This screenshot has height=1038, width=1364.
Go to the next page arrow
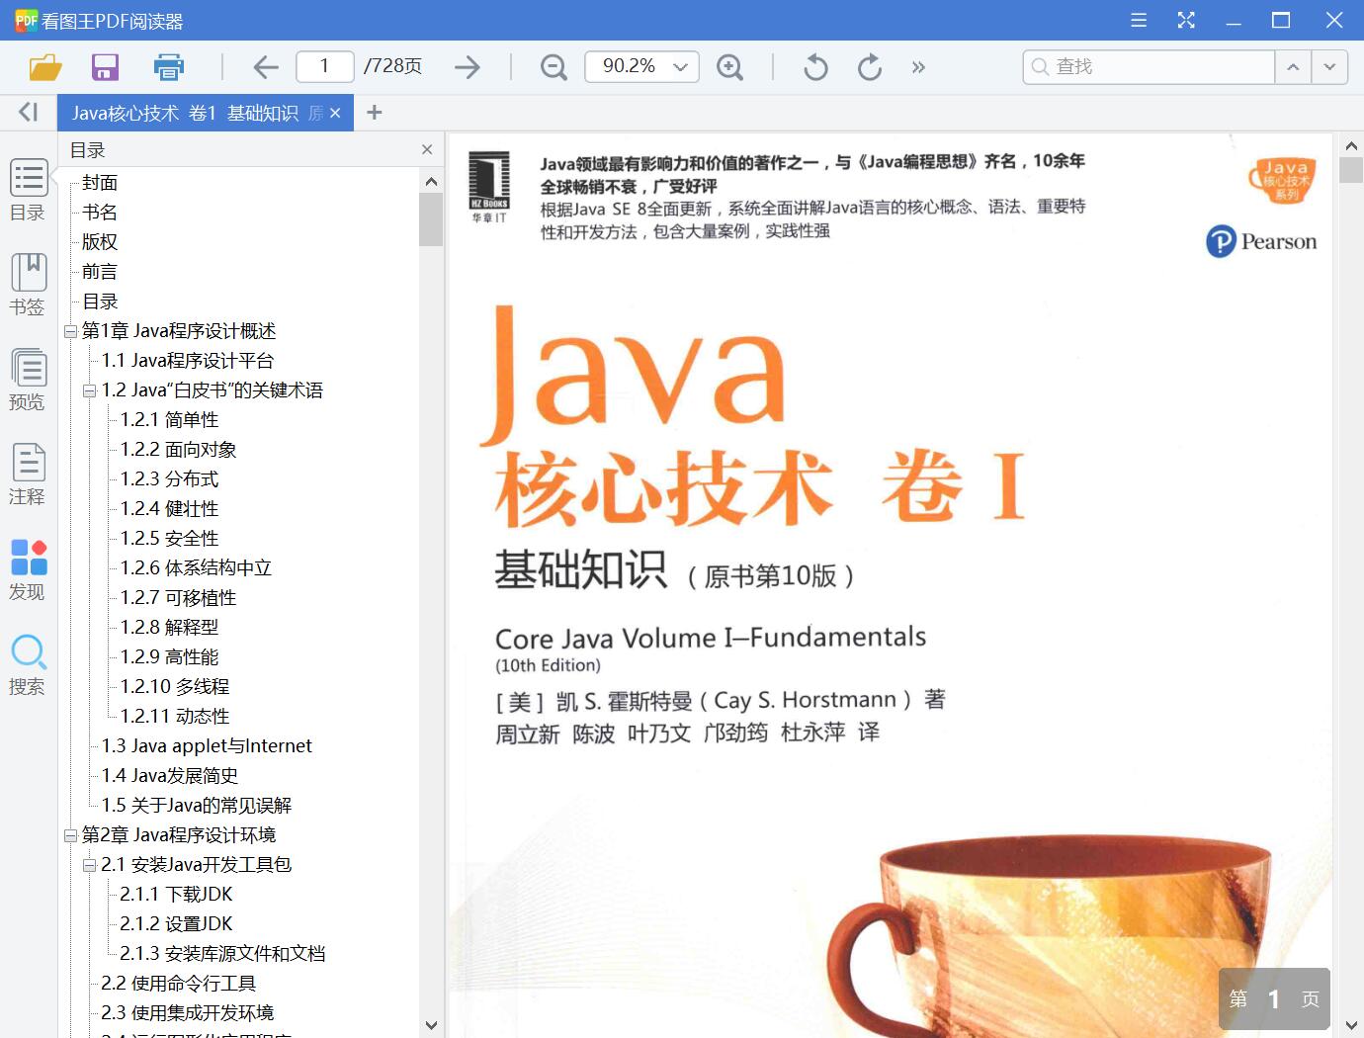point(468,67)
